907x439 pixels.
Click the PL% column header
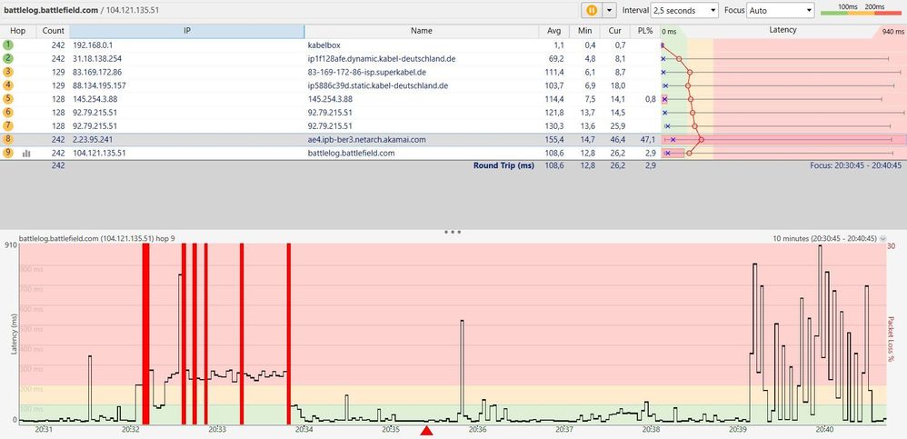click(644, 31)
